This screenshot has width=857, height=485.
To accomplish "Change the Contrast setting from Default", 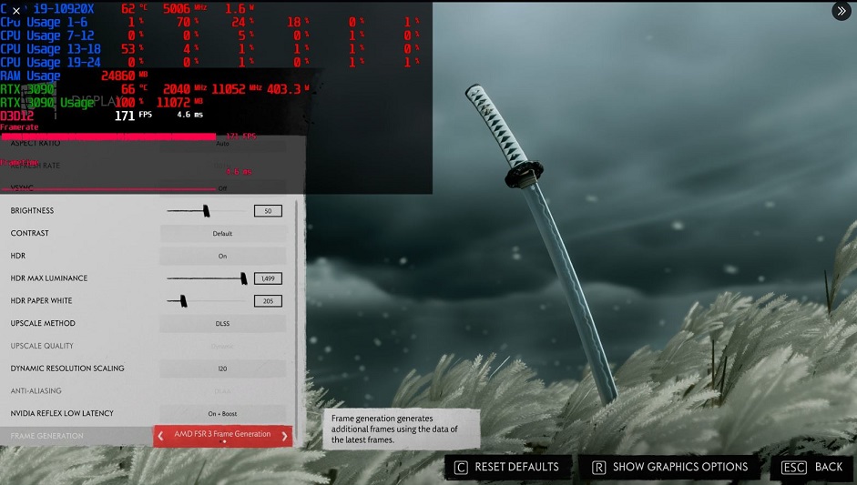I will pos(222,233).
